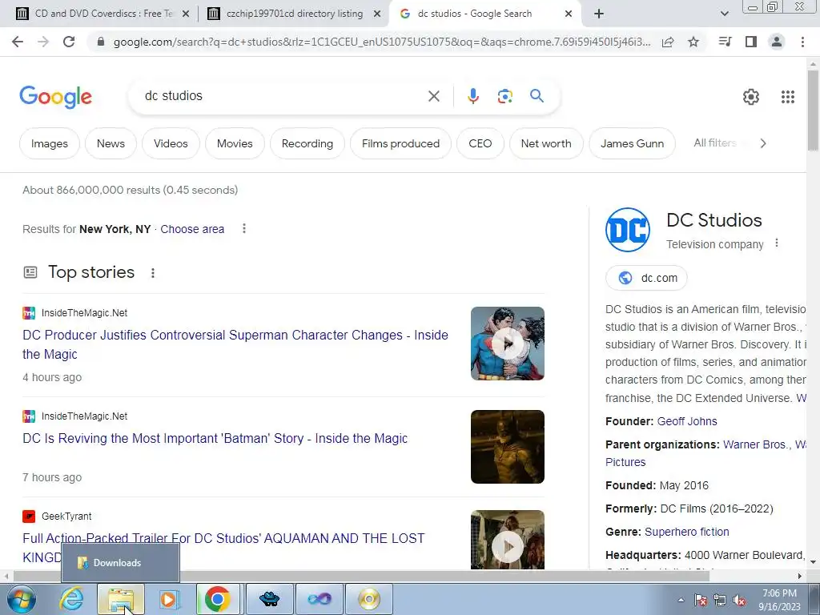Click the DC logo in knowledge panel
Image resolution: width=820 pixels, height=615 pixels.
coord(628,230)
